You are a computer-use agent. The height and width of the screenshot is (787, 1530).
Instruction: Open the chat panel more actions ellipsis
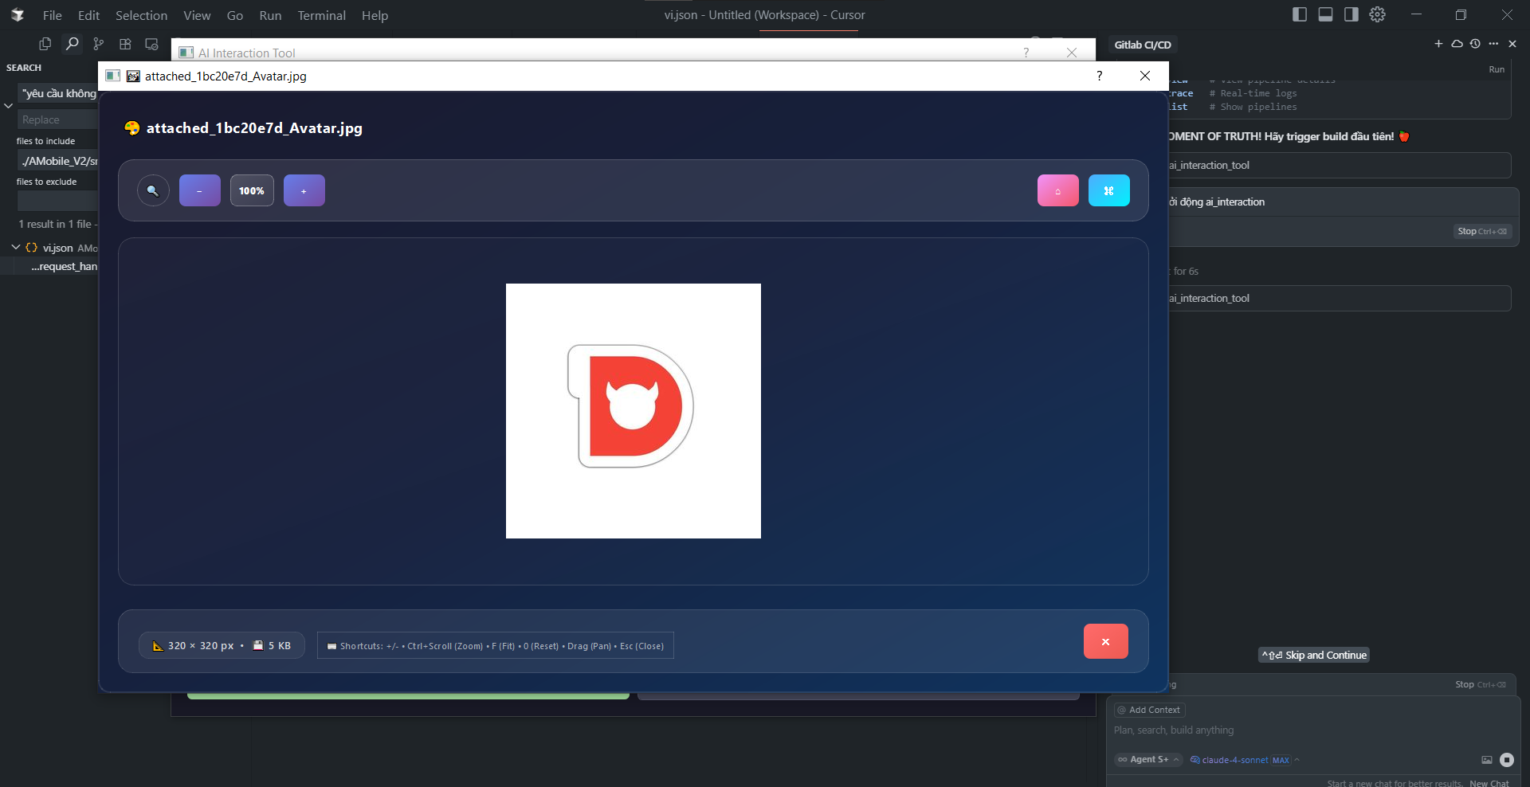pyautogui.click(x=1493, y=44)
